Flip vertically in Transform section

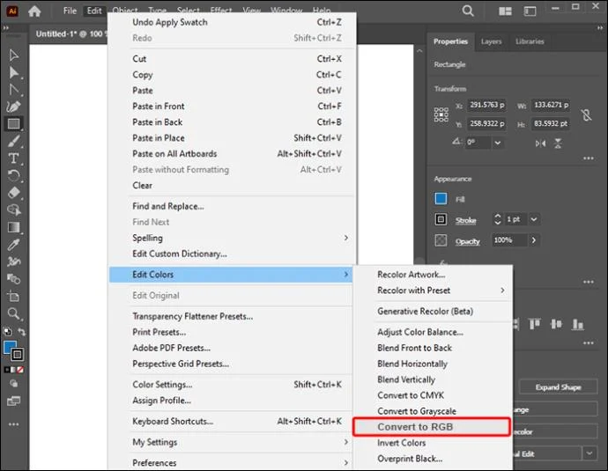pos(558,144)
